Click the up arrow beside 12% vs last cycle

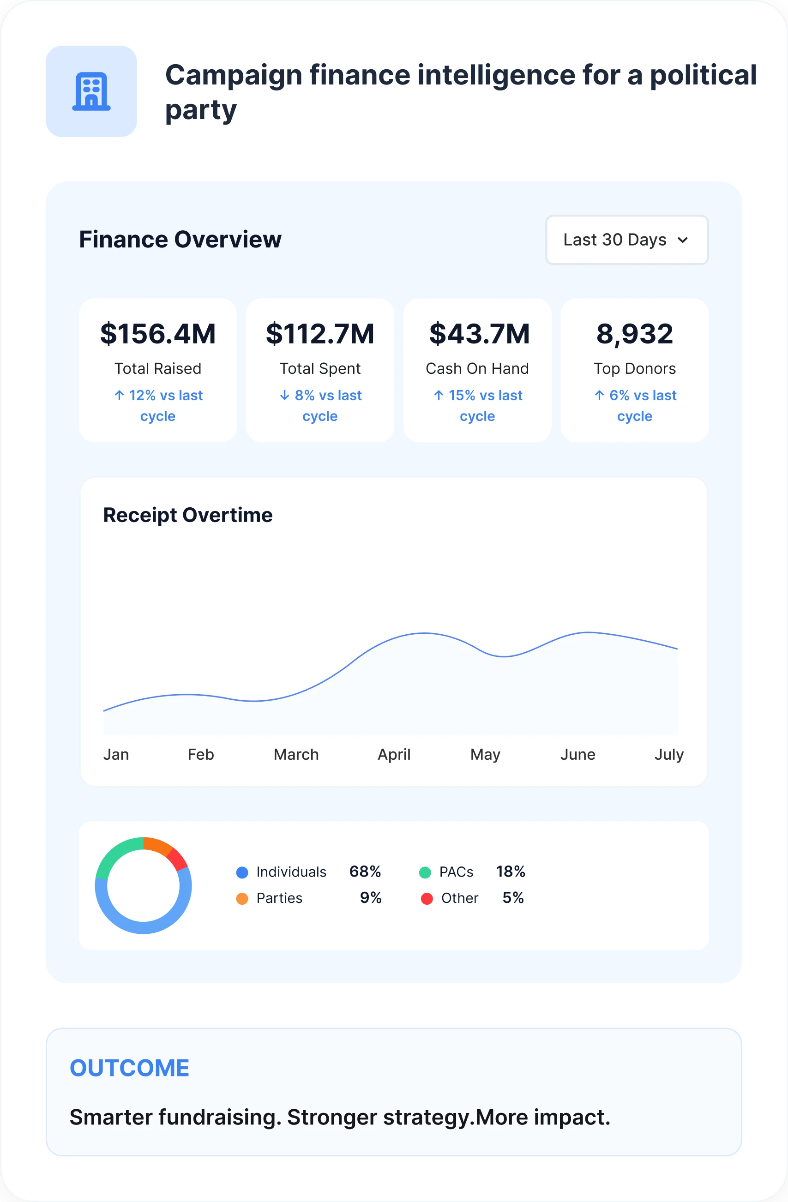pos(119,396)
